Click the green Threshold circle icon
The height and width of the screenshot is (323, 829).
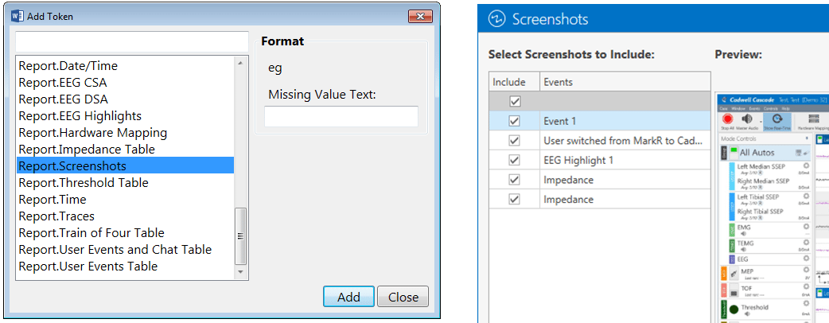[734, 309]
